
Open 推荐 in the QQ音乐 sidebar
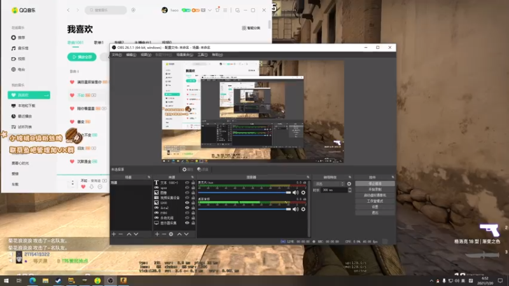18,37
